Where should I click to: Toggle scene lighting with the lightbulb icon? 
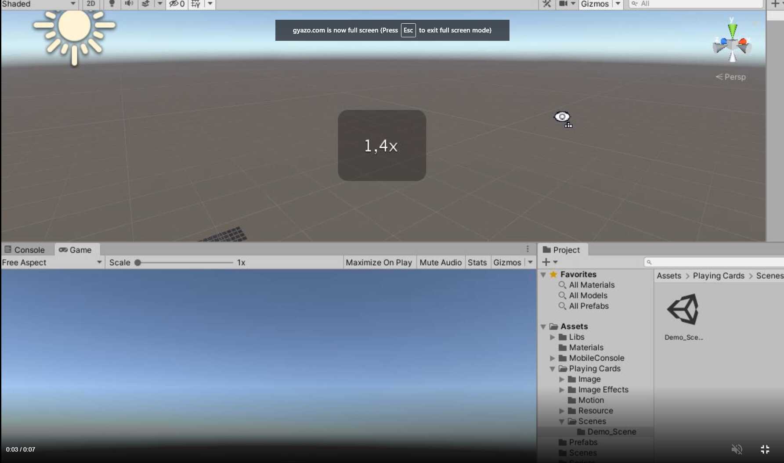[112, 4]
